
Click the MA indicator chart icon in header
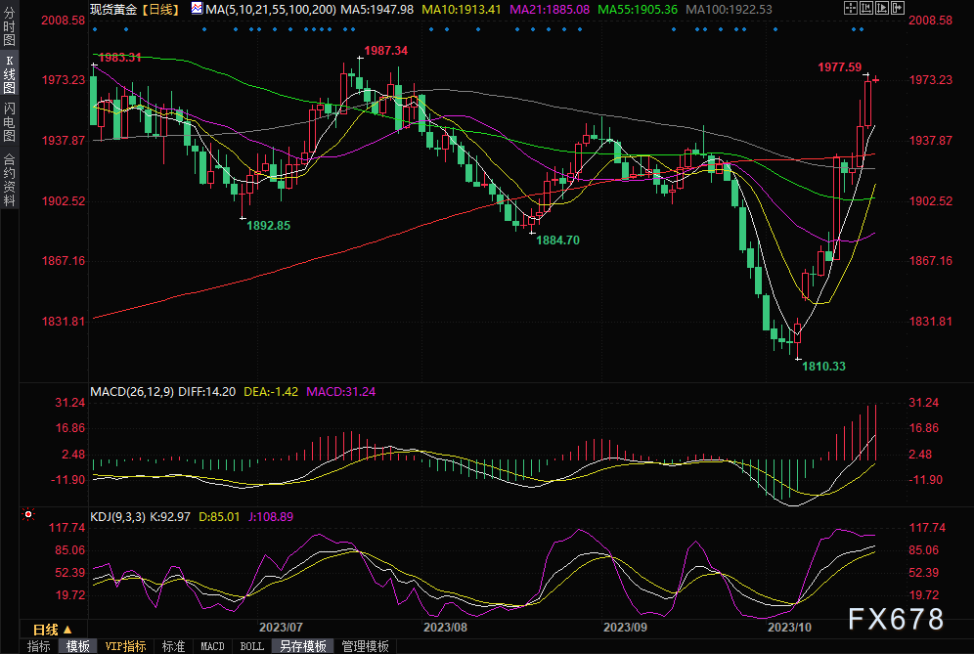[x=197, y=9]
